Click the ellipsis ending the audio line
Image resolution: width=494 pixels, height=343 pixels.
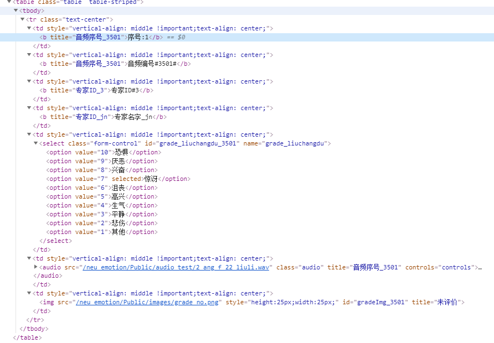[480, 268]
